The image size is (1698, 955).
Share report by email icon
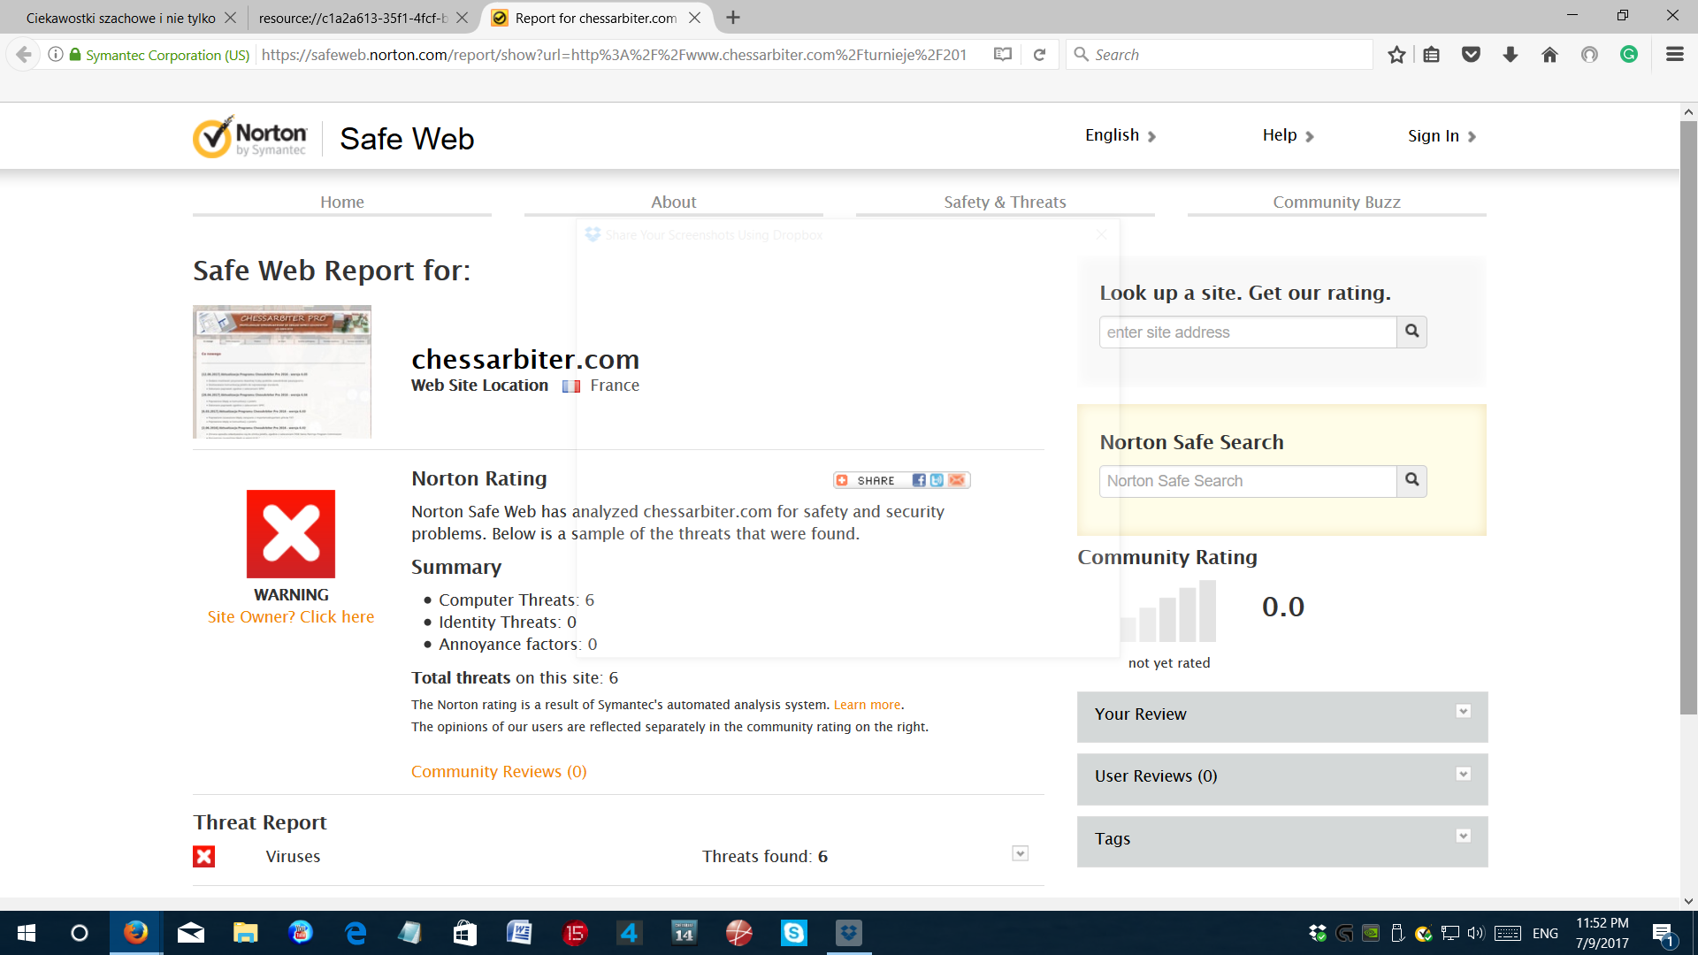tap(956, 480)
